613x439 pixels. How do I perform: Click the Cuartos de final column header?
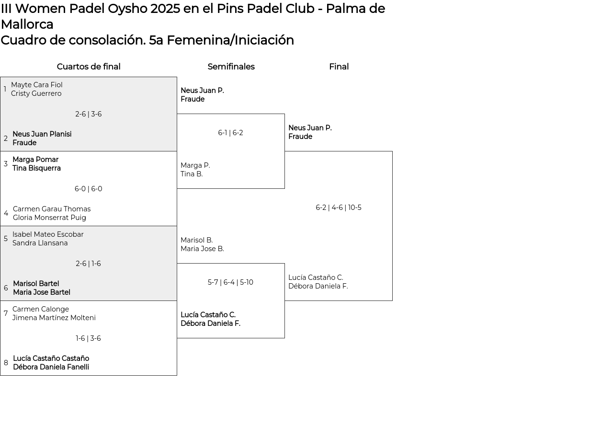[x=89, y=67]
